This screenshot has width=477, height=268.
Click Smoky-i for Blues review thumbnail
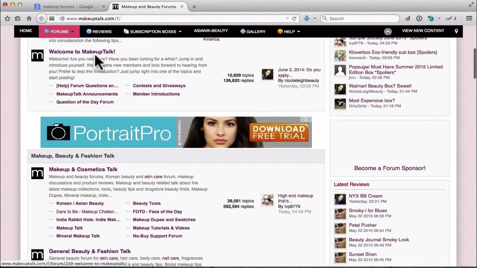pyautogui.click(x=340, y=214)
